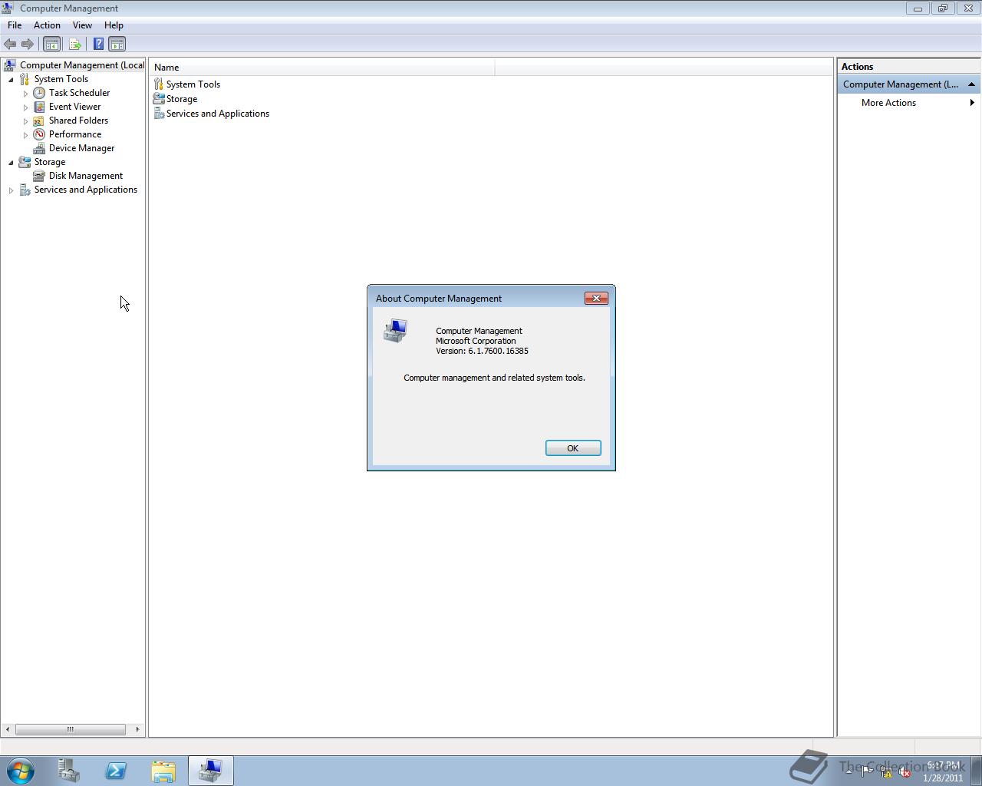Open the Windows Start menu orb
The width and height of the screenshot is (982, 786).
coord(21,771)
